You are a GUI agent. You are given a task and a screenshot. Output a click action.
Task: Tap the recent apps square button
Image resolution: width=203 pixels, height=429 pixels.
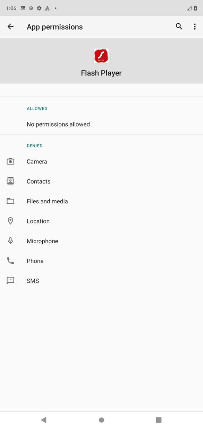tap(159, 420)
